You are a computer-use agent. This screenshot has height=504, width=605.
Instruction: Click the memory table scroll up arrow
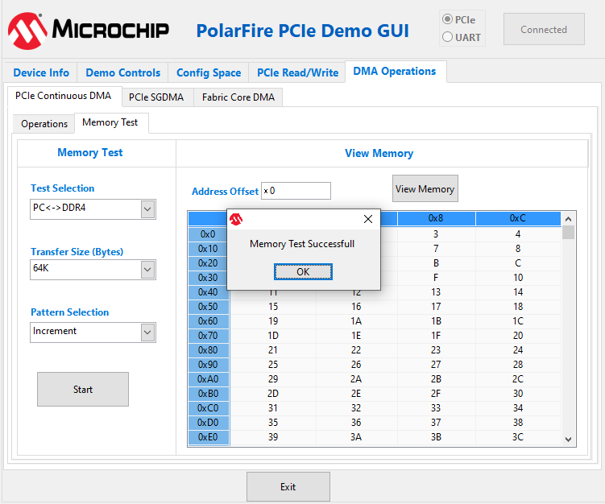pyautogui.click(x=568, y=219)
